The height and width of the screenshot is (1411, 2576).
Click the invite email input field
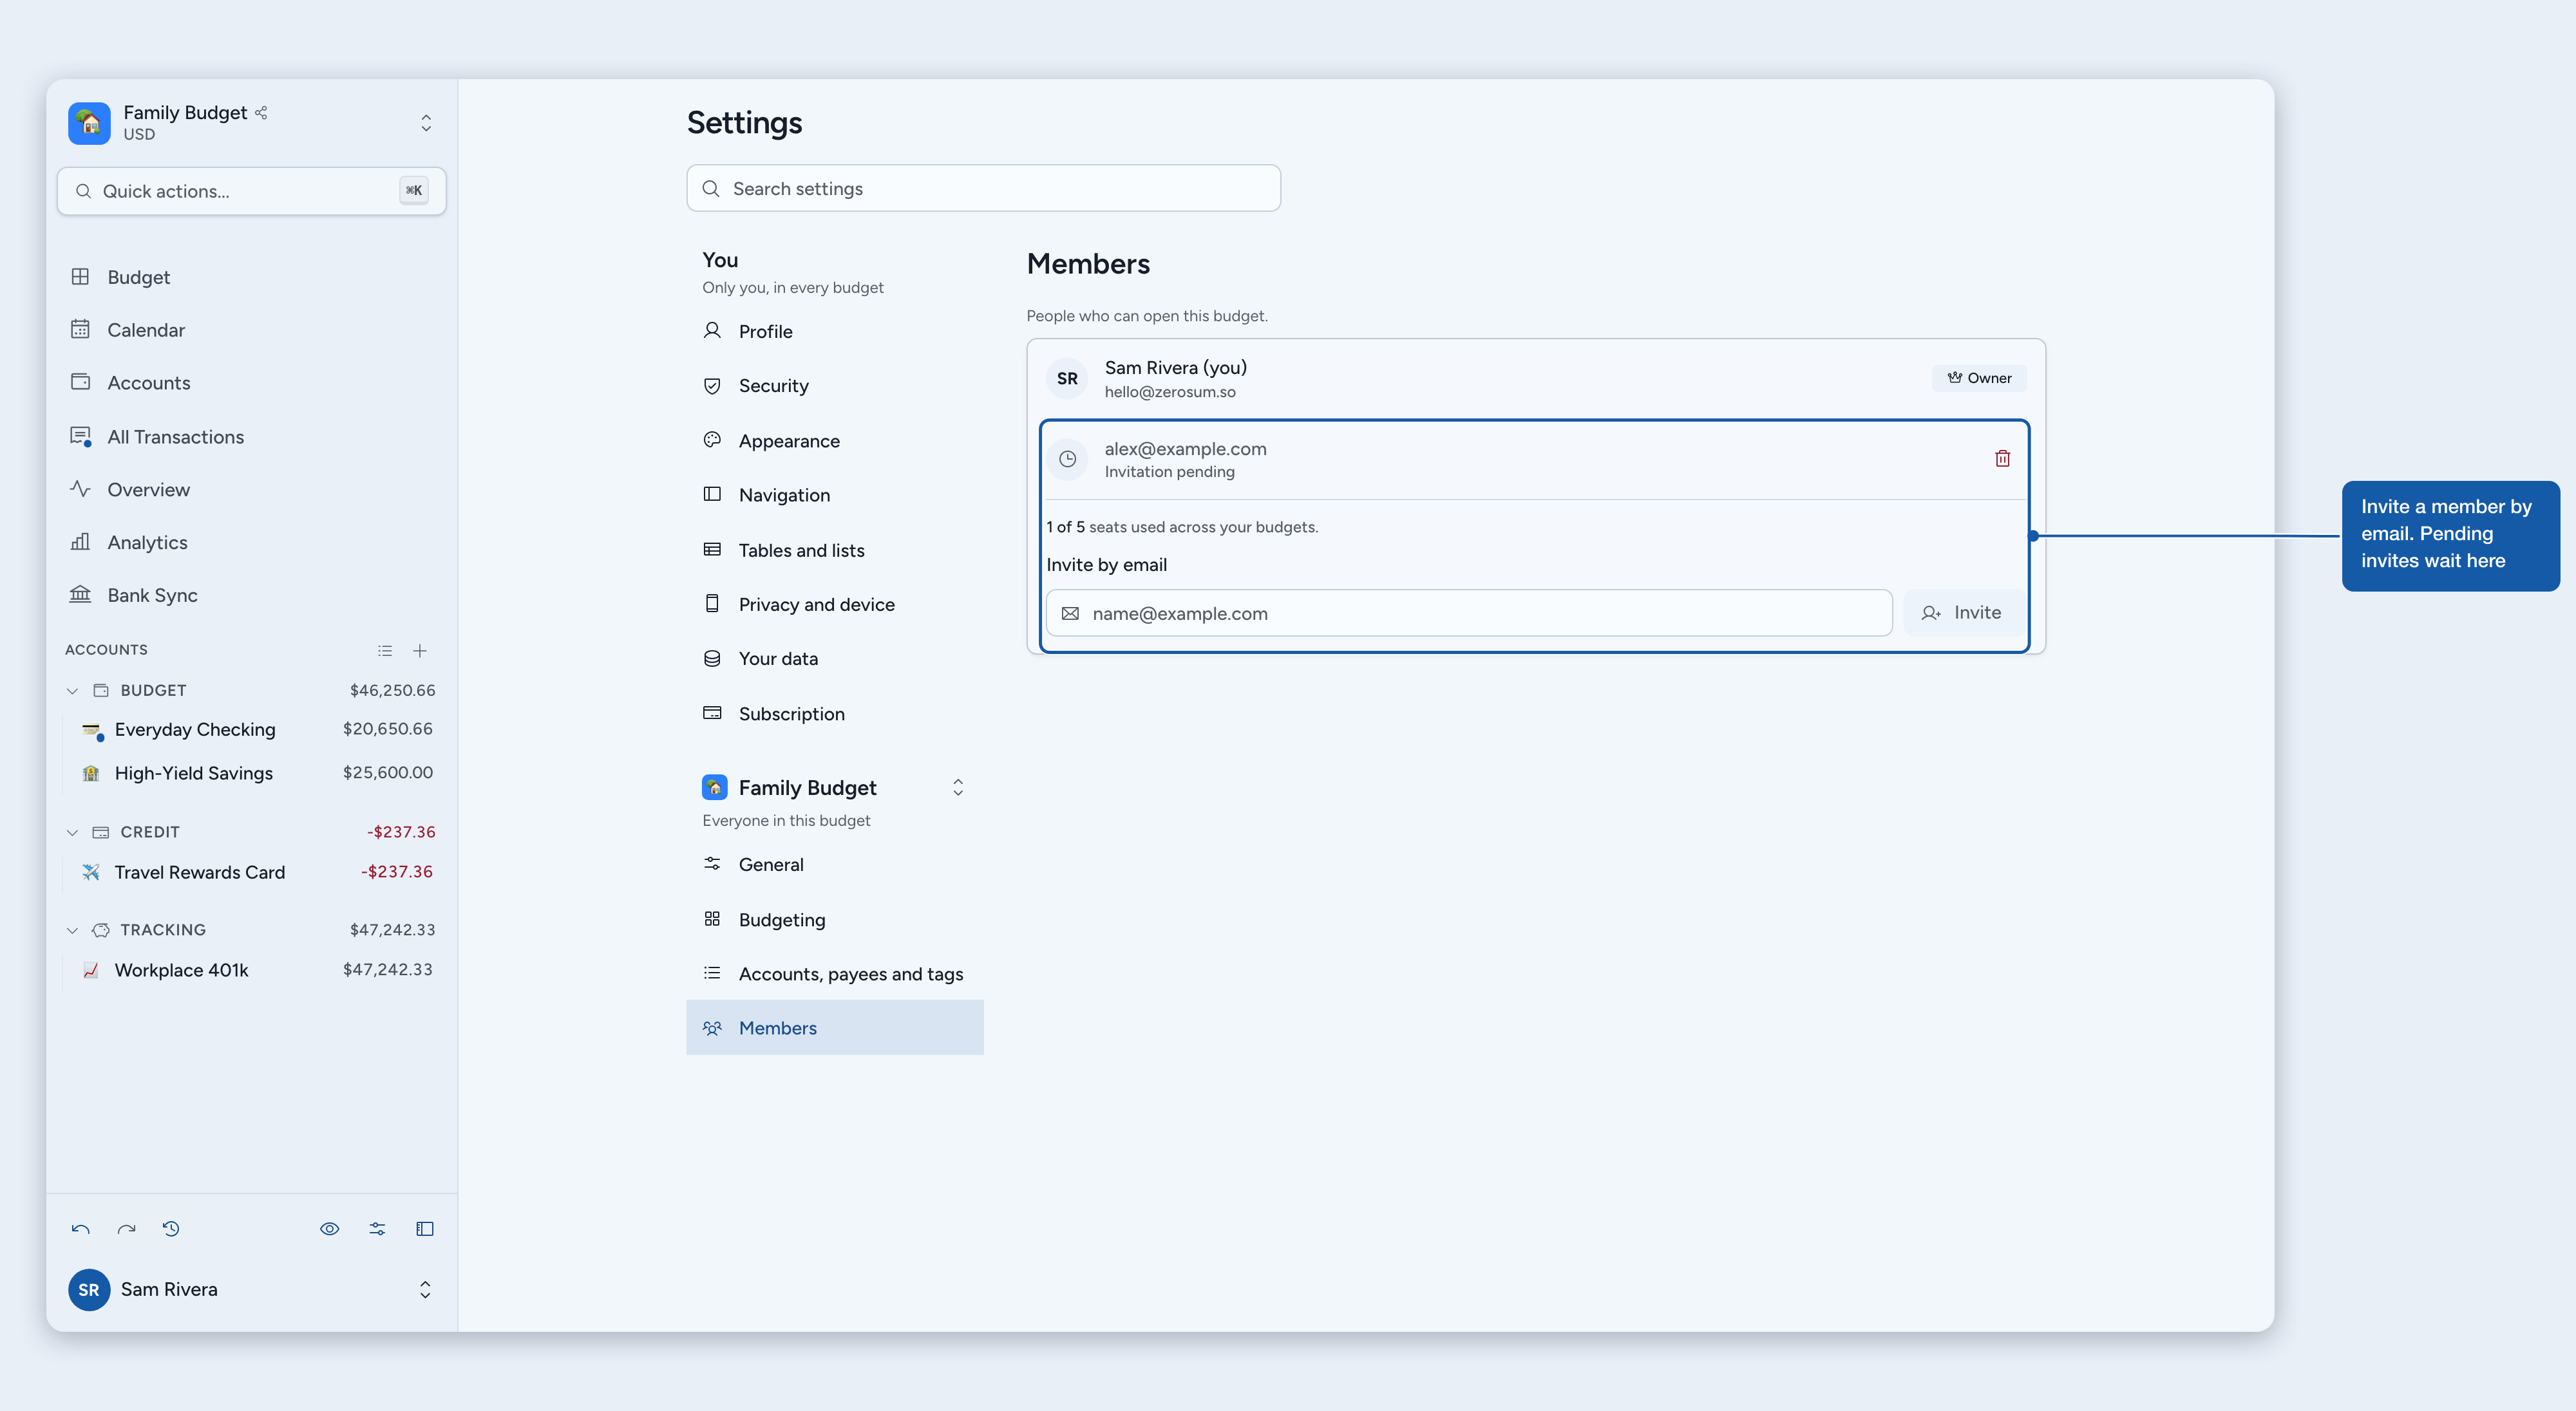1469,613
